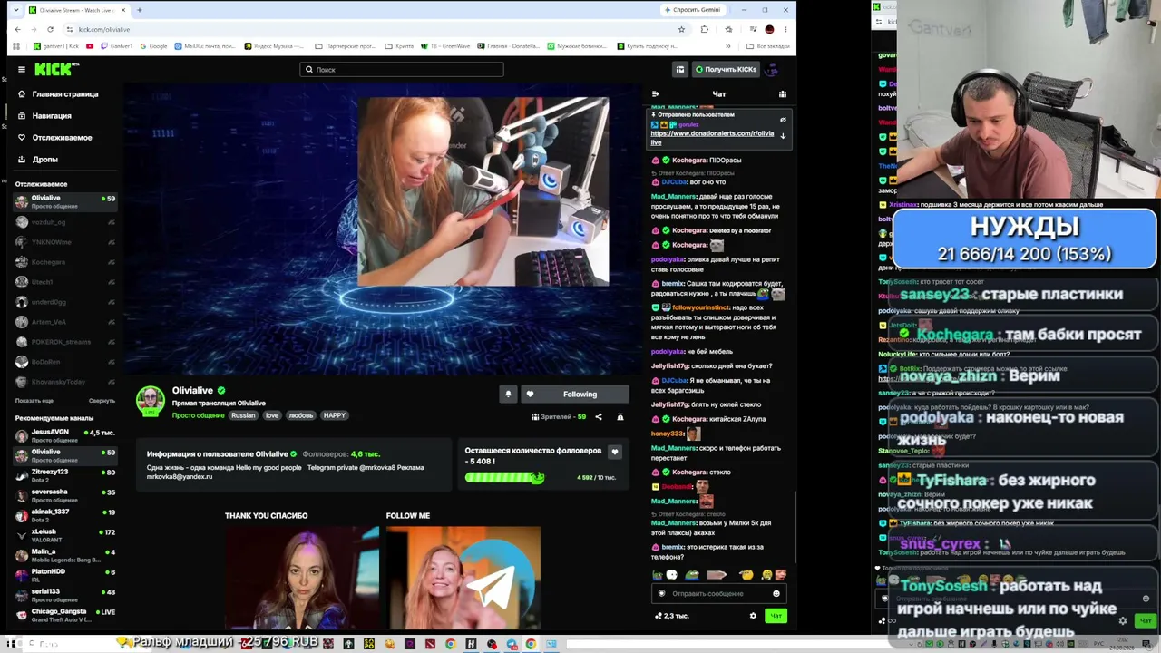The height and width of the screenshot is (653, 1161).
Task: Open the Kick store icon next to Получить KICKs
Action: click(679, 69)
